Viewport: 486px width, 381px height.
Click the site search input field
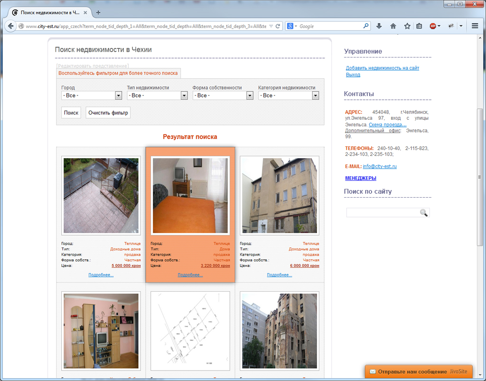tap(383, 212)
